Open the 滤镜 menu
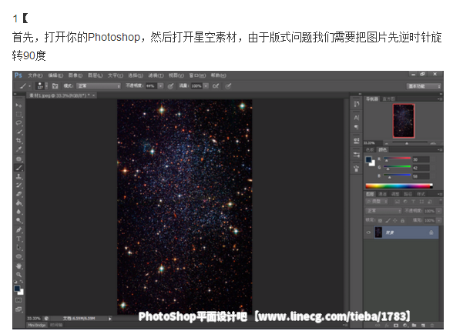This screenshot has height=331, width=453. coord(156,75)
